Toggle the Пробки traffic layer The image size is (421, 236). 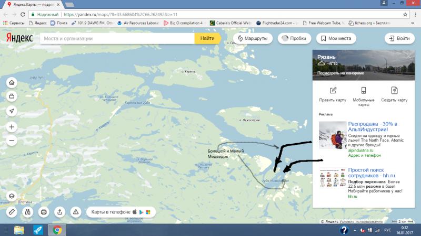(294, 39)
